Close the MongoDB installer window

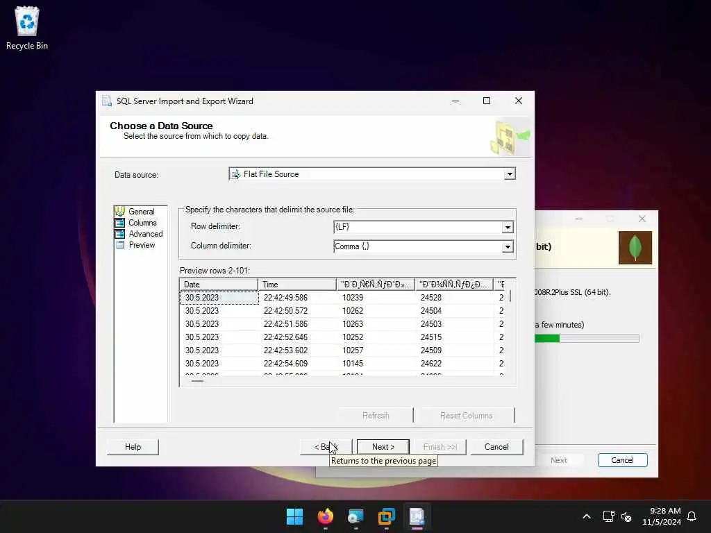tap(642, 219)
